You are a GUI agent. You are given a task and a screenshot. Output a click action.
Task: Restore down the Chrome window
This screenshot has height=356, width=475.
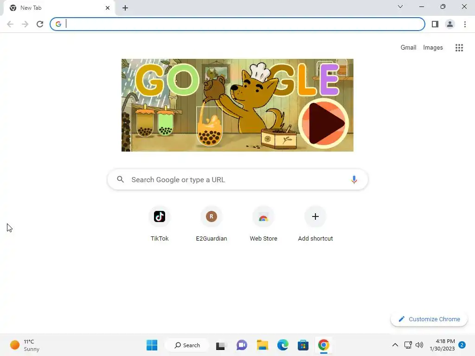443,6
